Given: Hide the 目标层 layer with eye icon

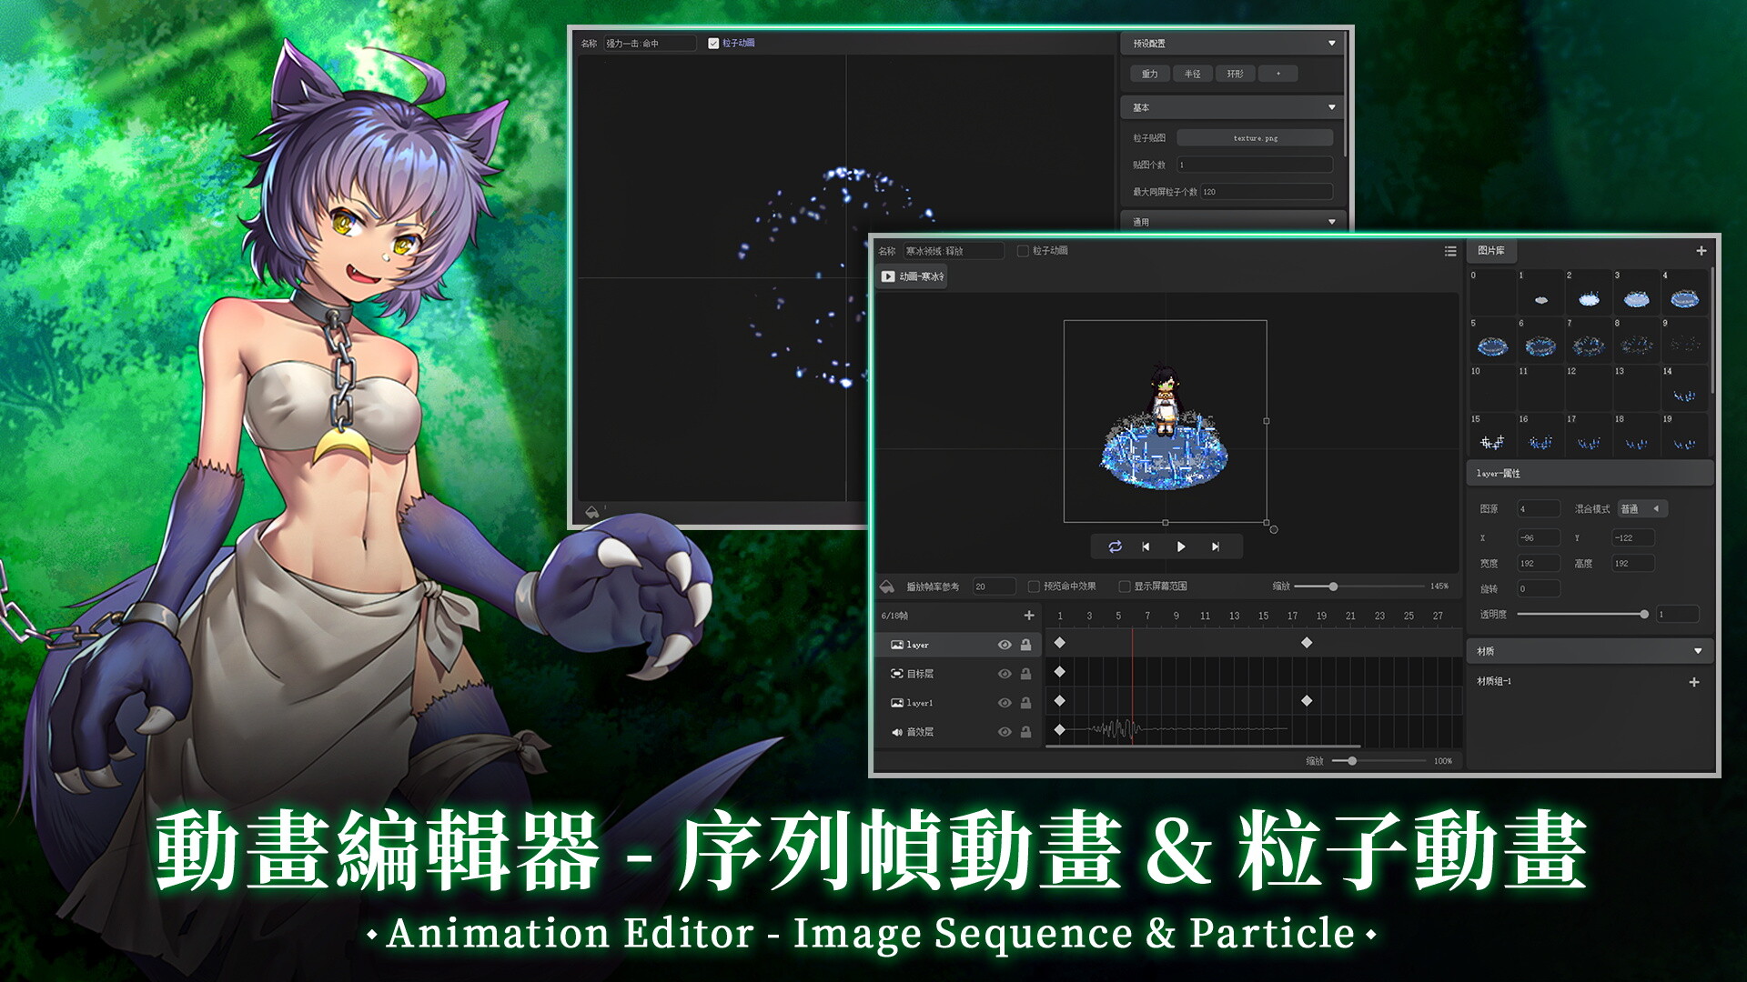Looking at the screenshot, I should click(x=1005, y=674).
